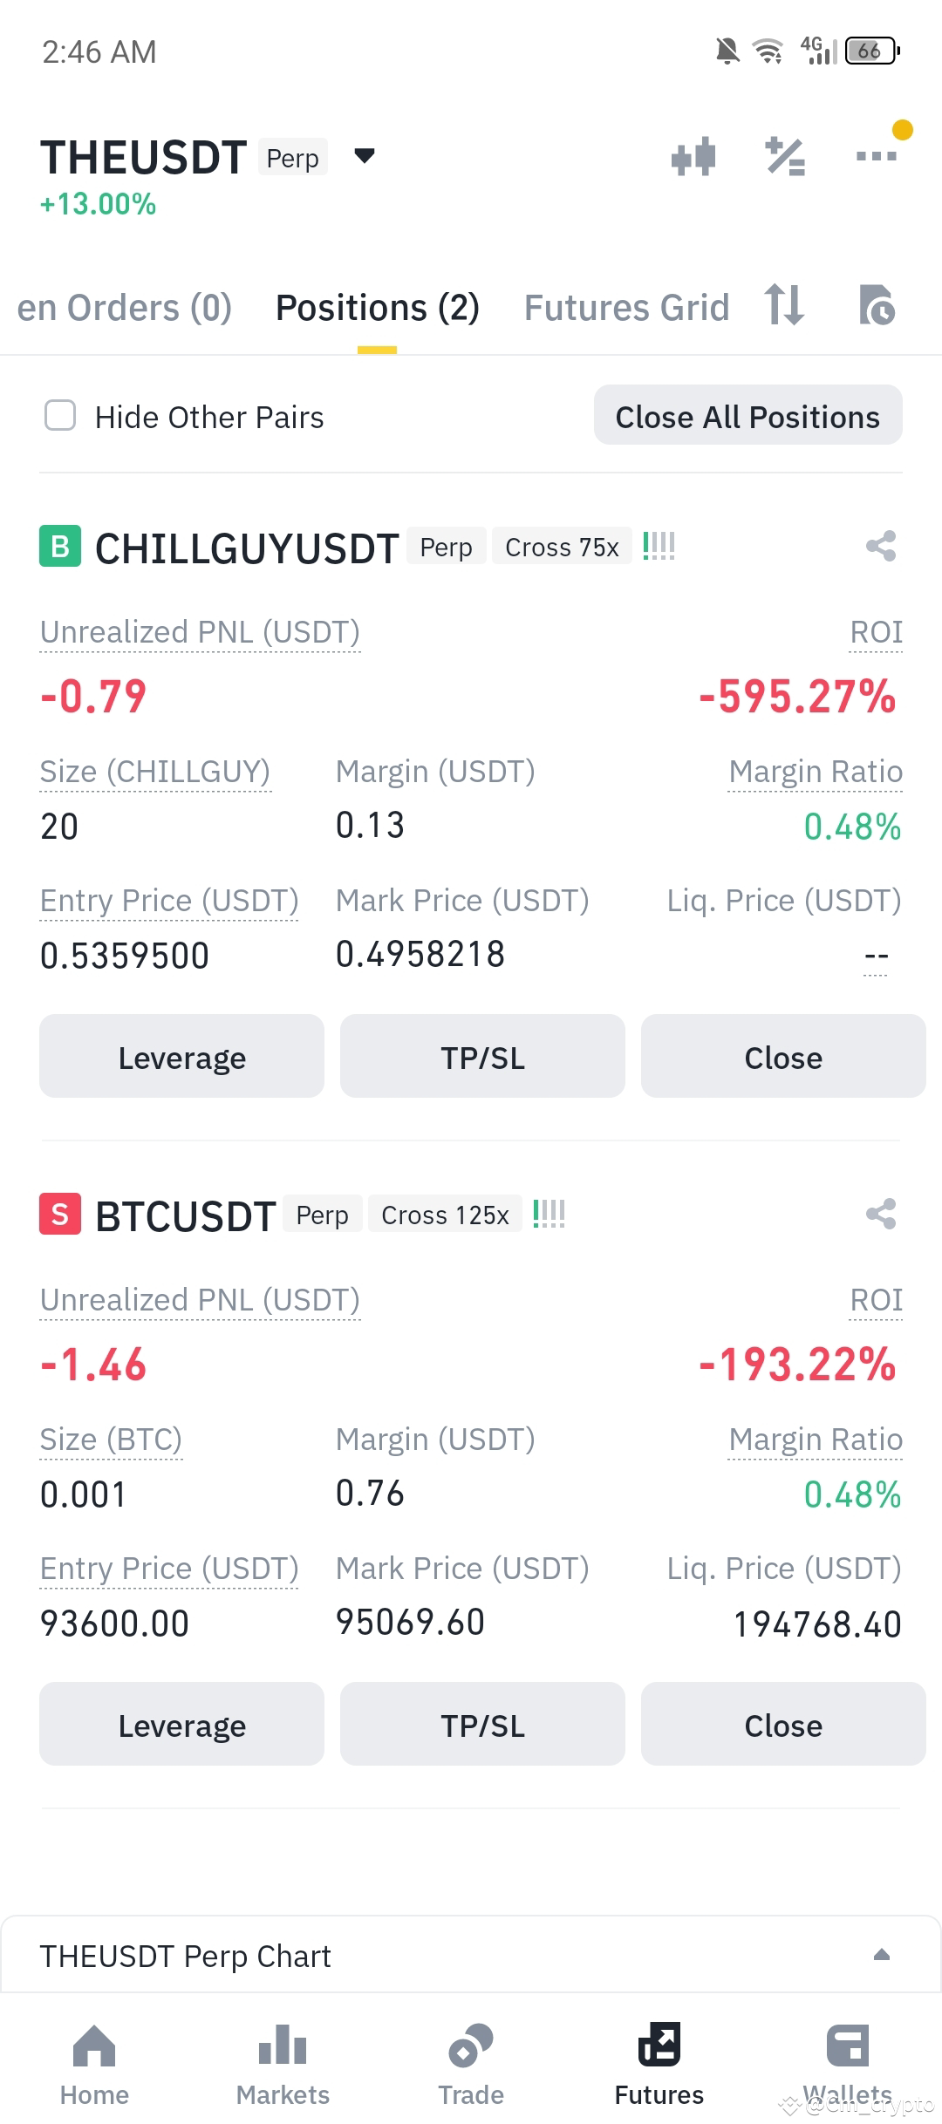Image resolution: width=942 pixels, height=2124 pixels.
Task: Expand the THEUSDT Perp Chart panel
Action: pos(882,1956)
